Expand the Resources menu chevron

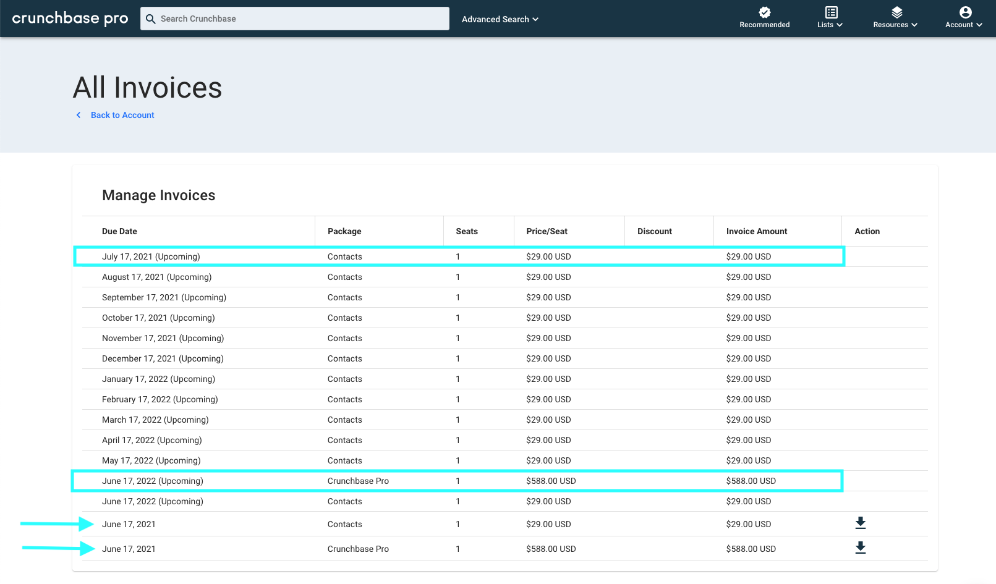click(x=914, y=25)
